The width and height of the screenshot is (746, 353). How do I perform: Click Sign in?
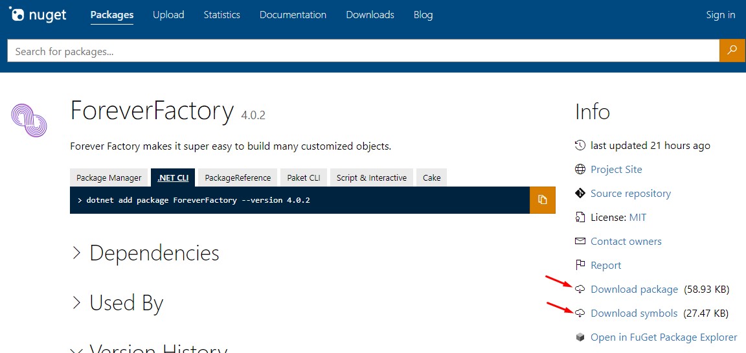pos(721,15)
